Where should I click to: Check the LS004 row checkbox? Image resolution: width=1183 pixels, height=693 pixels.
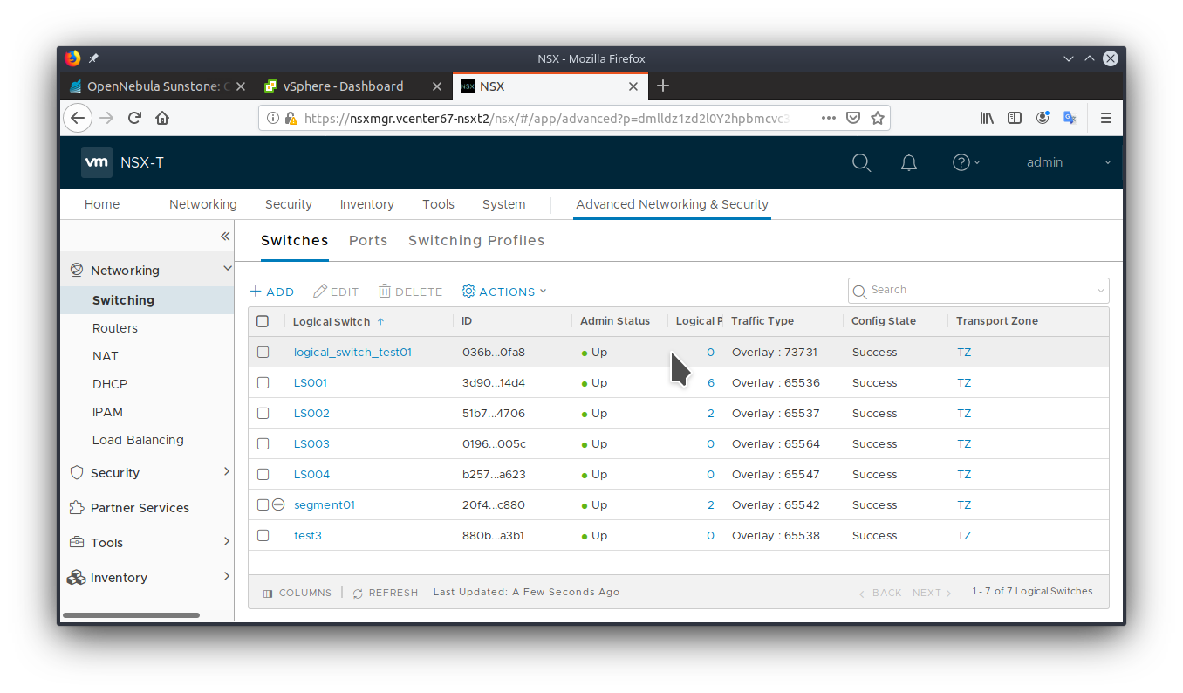pyautogui.click(x=263, y=474)
